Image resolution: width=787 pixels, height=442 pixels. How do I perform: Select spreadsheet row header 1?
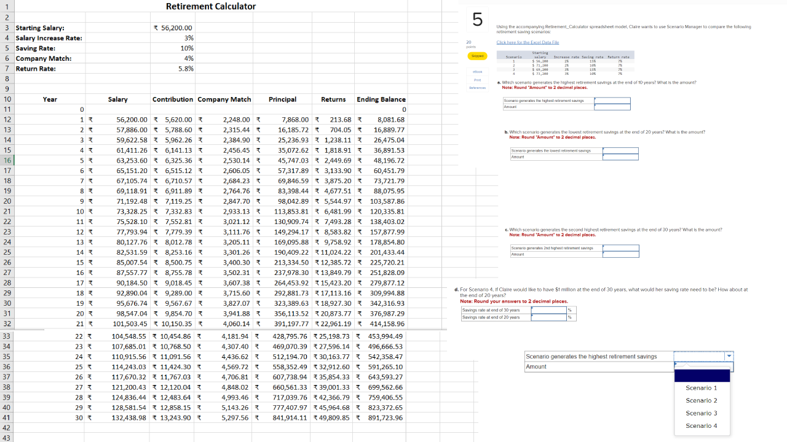pyautogui.click(x=7, y=6)
